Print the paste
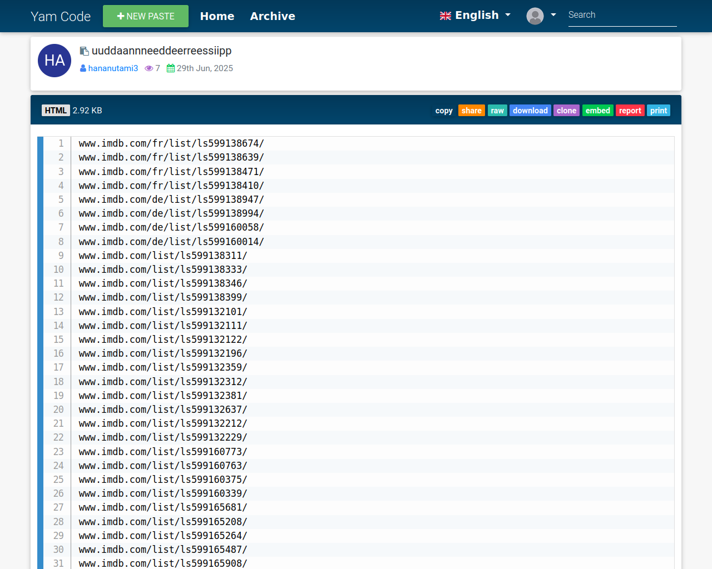The width and height of the screenshot is (712, 569). click(659, 111)
